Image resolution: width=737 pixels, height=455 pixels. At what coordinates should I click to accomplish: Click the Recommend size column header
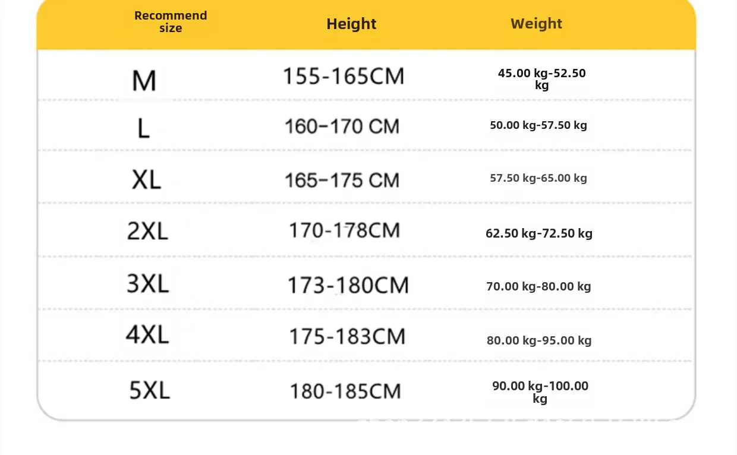click(171, 22)
